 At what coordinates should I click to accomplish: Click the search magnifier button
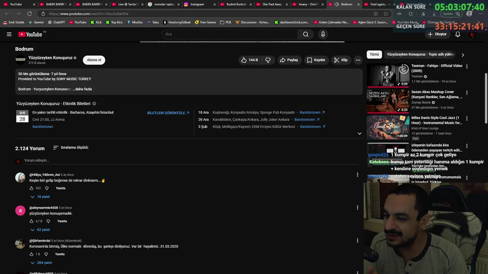306,34
